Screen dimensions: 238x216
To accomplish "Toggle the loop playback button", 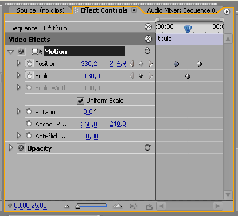I will (149, 206).
